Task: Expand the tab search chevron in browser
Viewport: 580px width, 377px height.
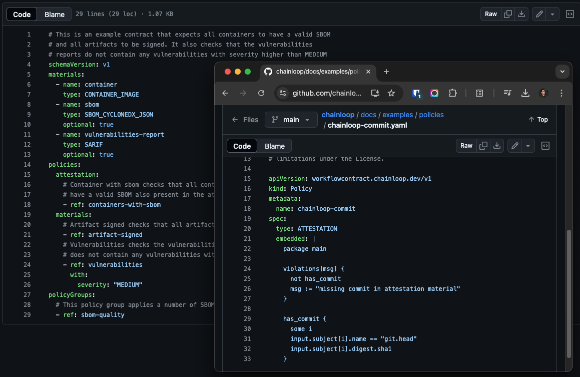Action: pos(562,72)
